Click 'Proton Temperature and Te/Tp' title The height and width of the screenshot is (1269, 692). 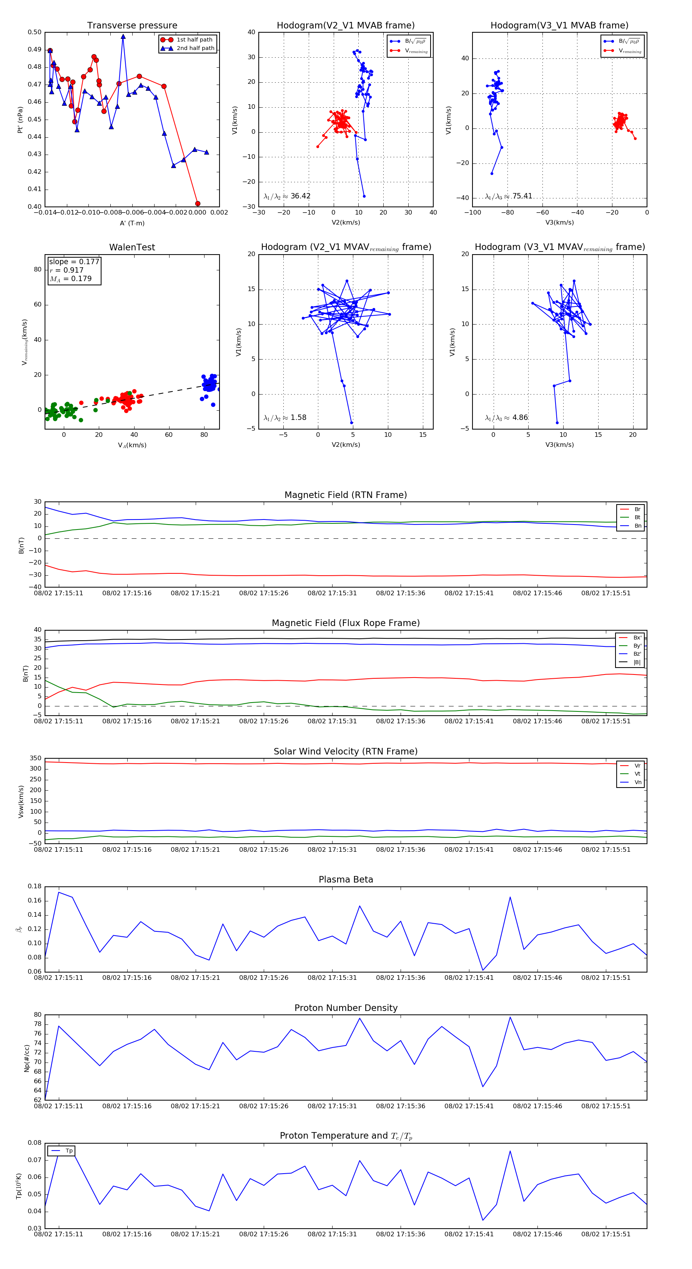(x=346, y=1136)
